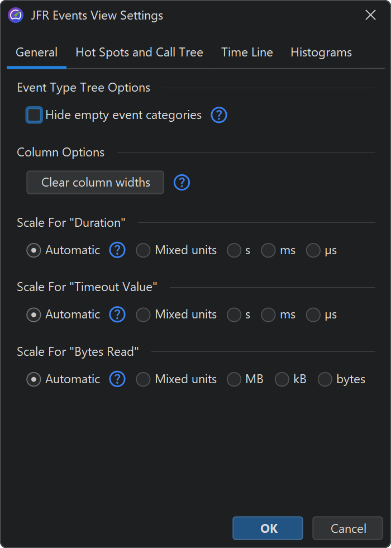Select kB for Bytes Read scale
The height and width of the screenshot is (548, 391).
point(282,379)
